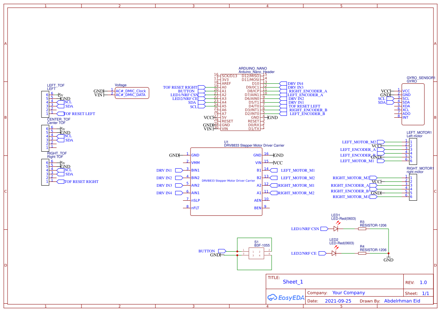The width and height of the screenshot is (441, 312).
Task: Select the R3 RESISTOR-1206 symbol
Action: click(x=363, y=229)
